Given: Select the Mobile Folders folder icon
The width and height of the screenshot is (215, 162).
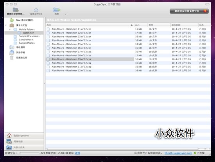Looking at the screenshot, I should [15, 29].
